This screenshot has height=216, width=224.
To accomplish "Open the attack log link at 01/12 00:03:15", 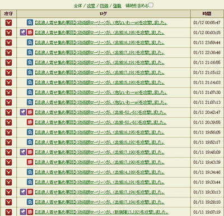I will [100, 33].
